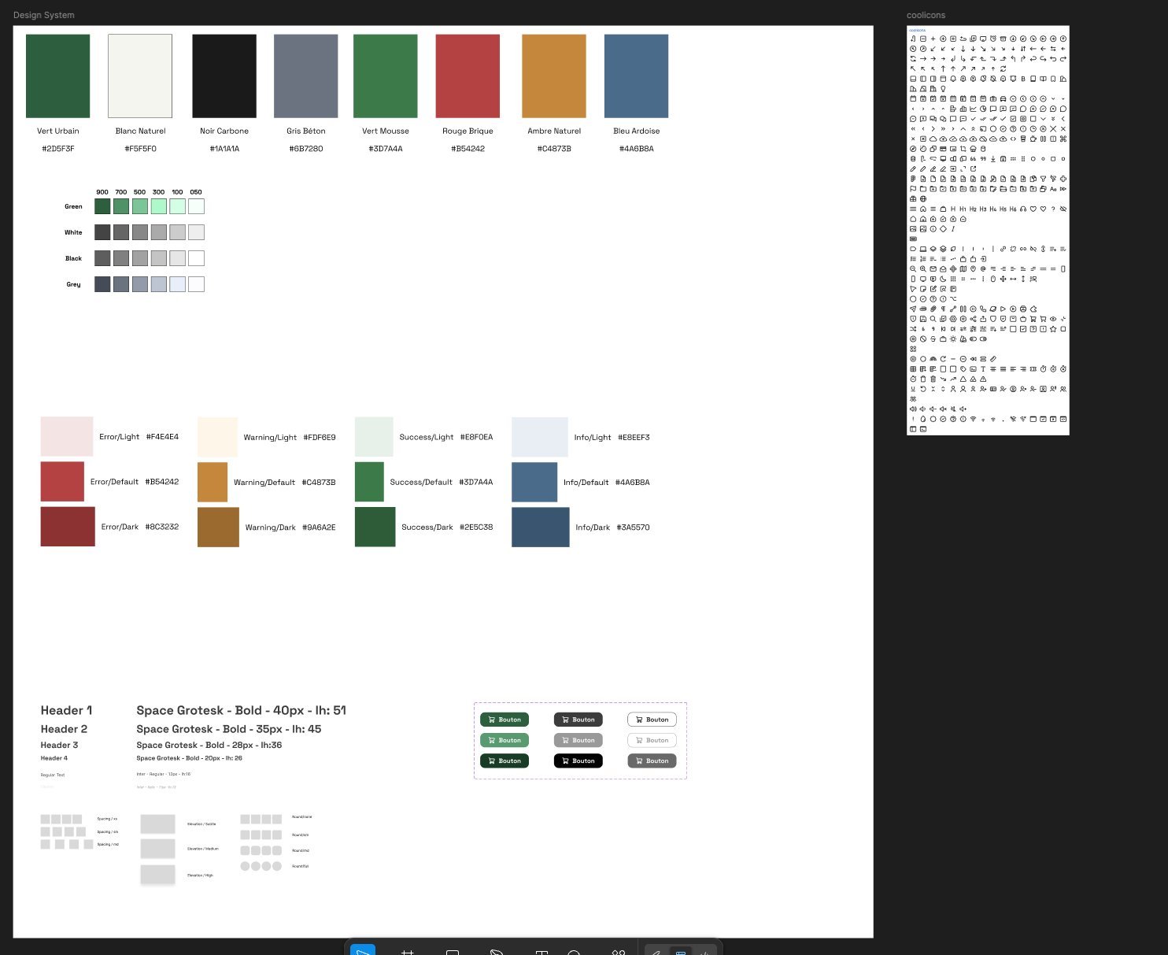The width and height of the screenshot is (1168, 955).
Task: Select the Header 1 text sample
Action: [x=66, y=710]
